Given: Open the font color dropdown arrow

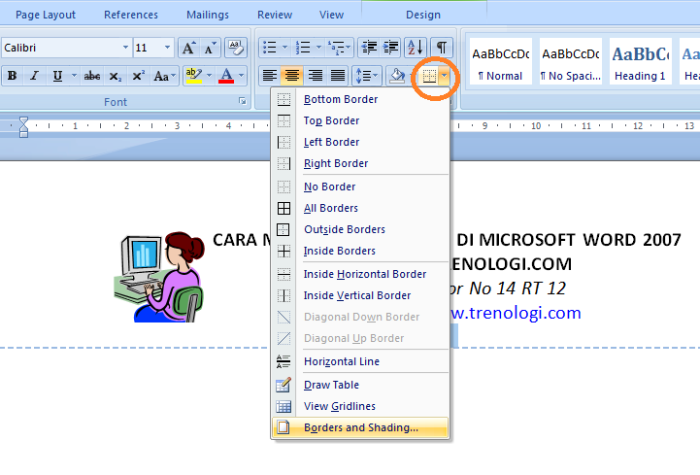Looking at the screenshot, I should click(x=242, y=76).
